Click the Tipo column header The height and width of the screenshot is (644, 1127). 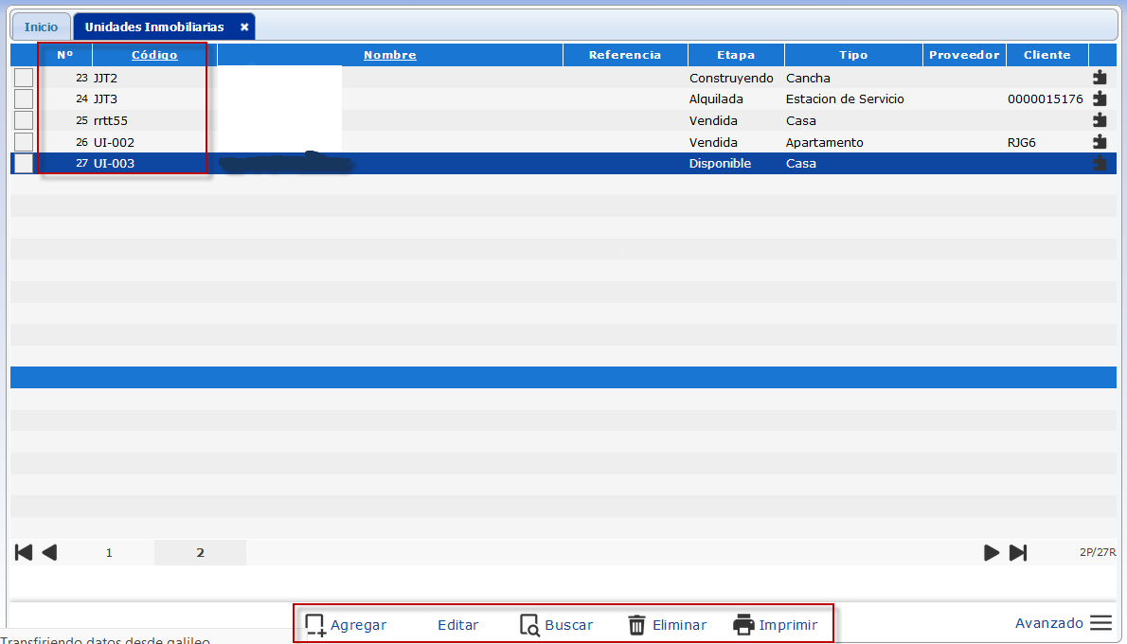coord(853,55)
